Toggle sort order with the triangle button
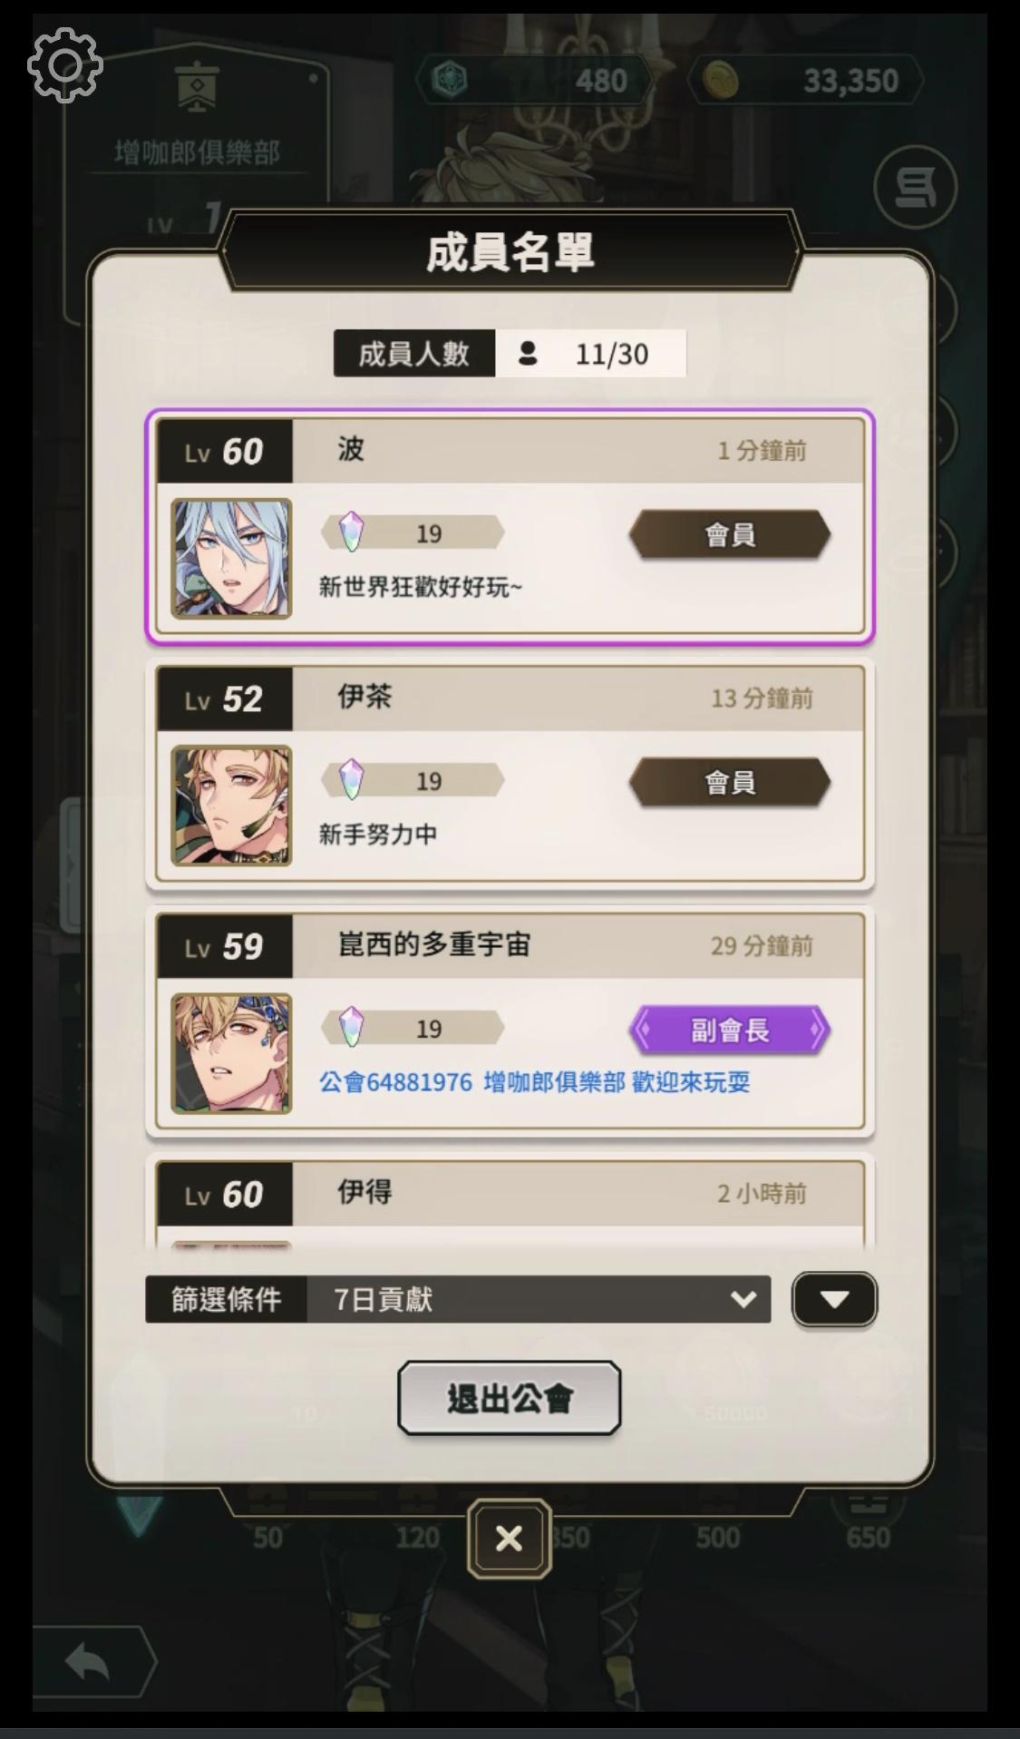This screenshot has height=1739, width=1020. (x=834, y=1299)
